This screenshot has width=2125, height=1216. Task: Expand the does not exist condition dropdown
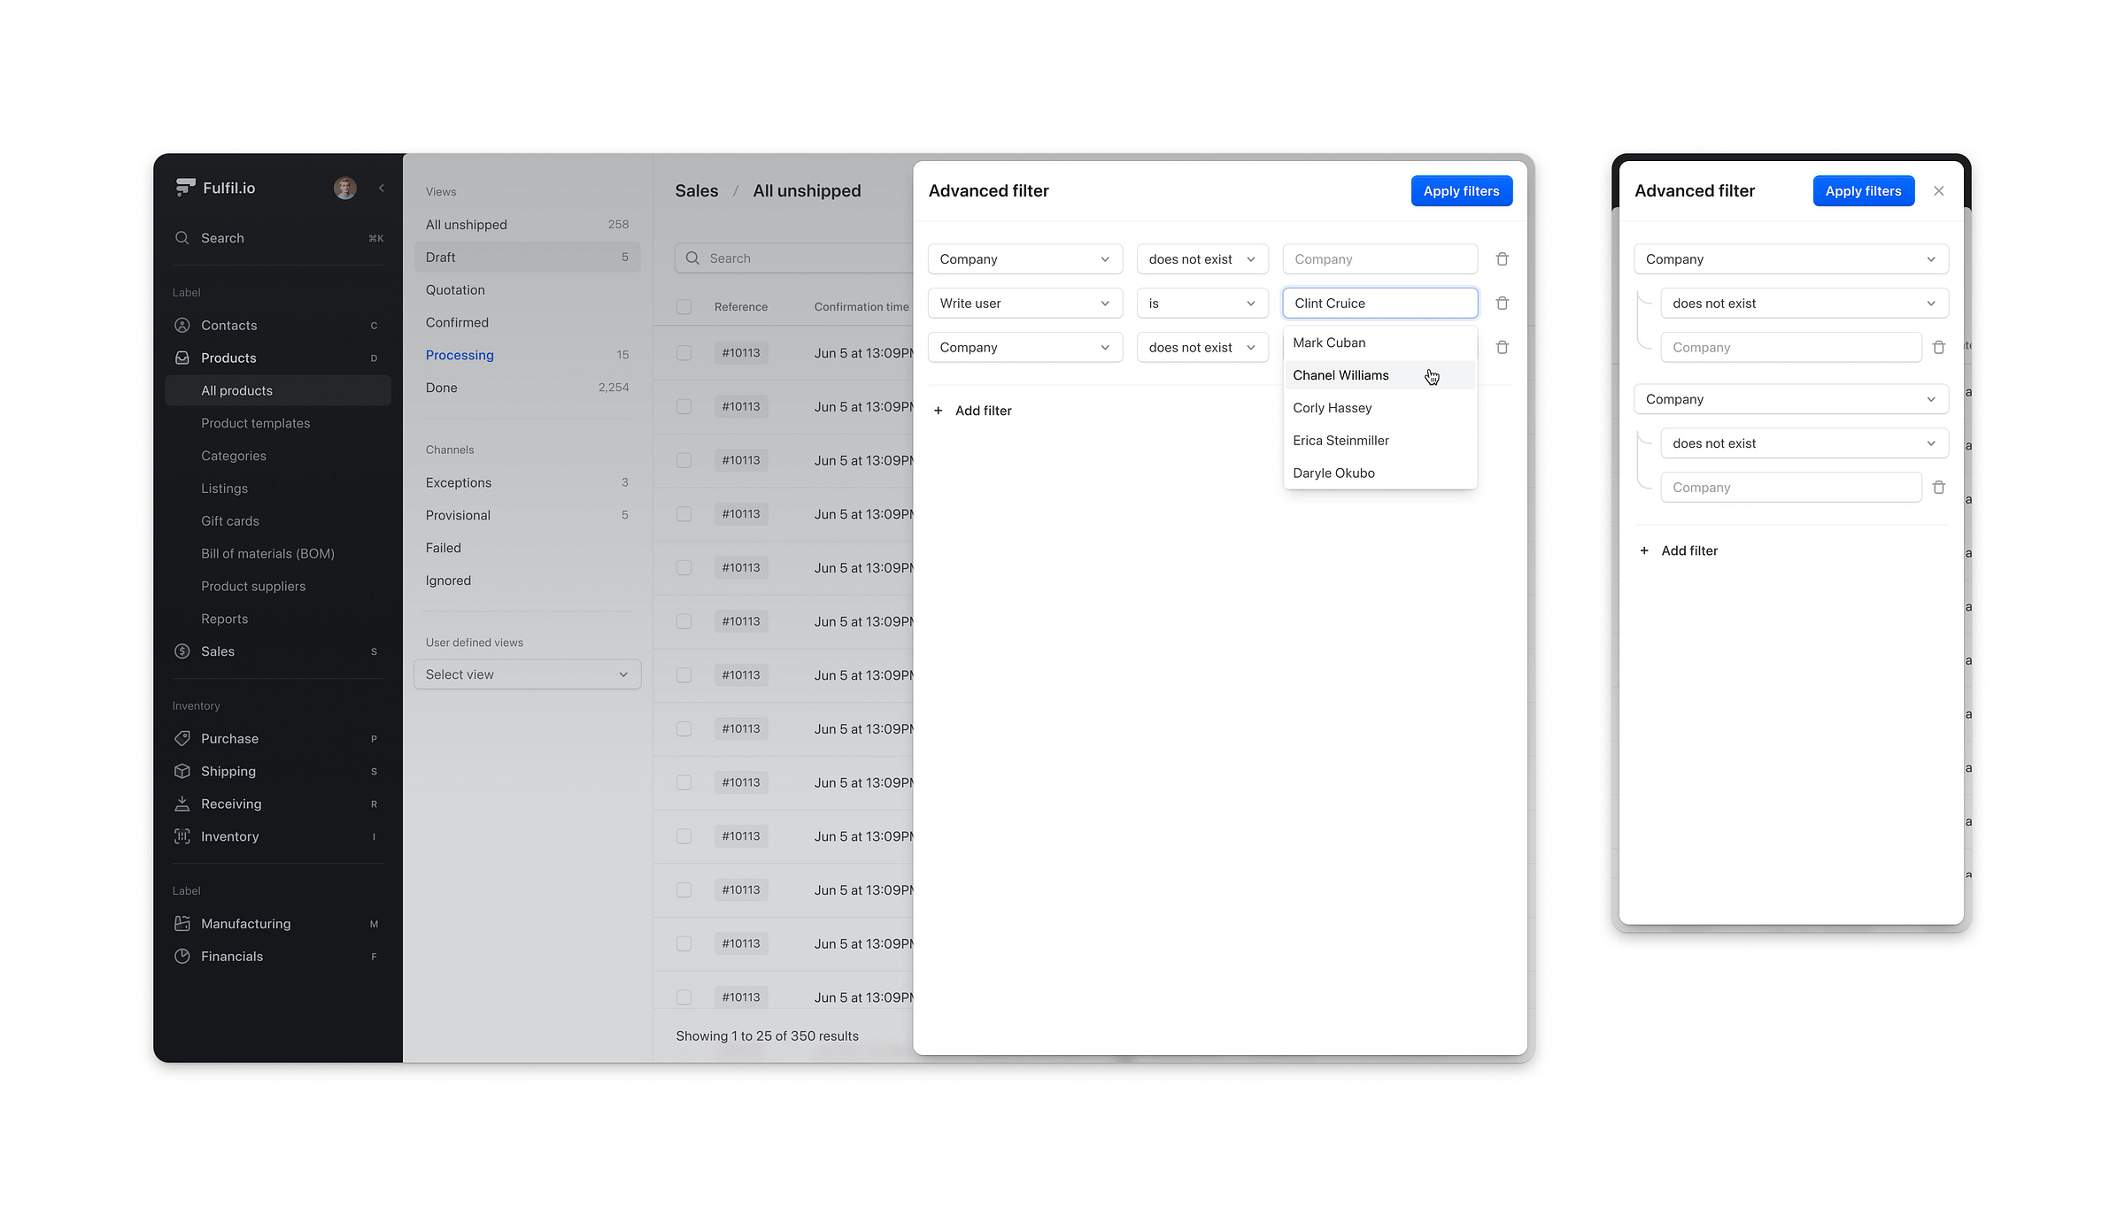(1202, 258)
